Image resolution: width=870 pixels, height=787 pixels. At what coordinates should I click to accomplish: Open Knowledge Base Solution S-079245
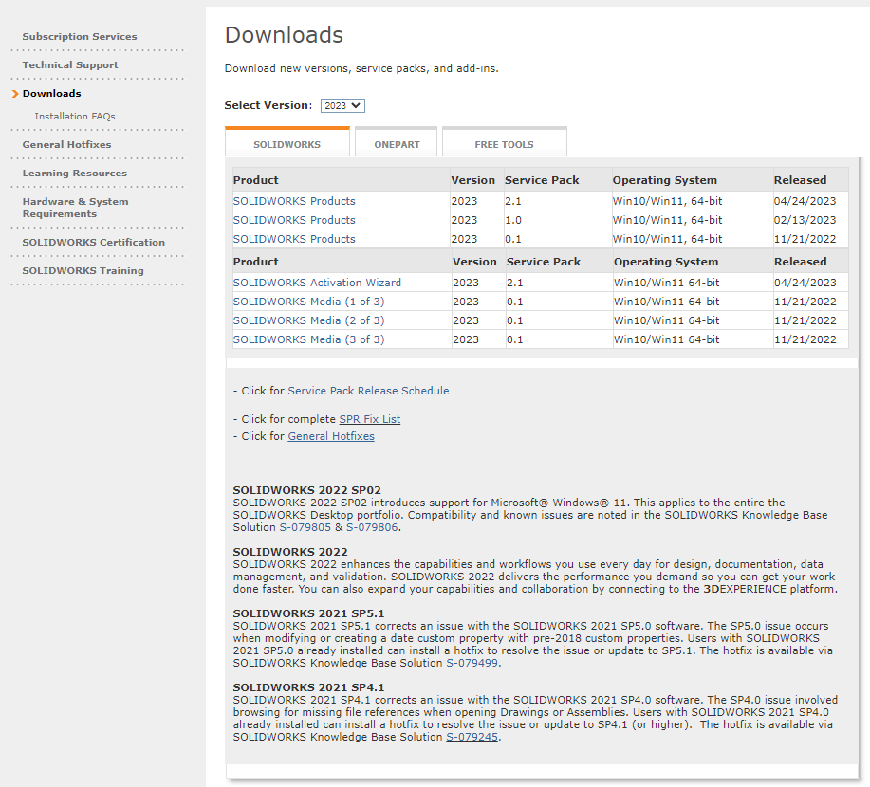(x=472, y=737)
